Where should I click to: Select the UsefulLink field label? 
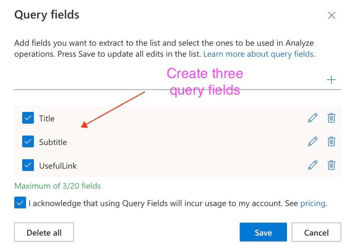tap(58, 165)
